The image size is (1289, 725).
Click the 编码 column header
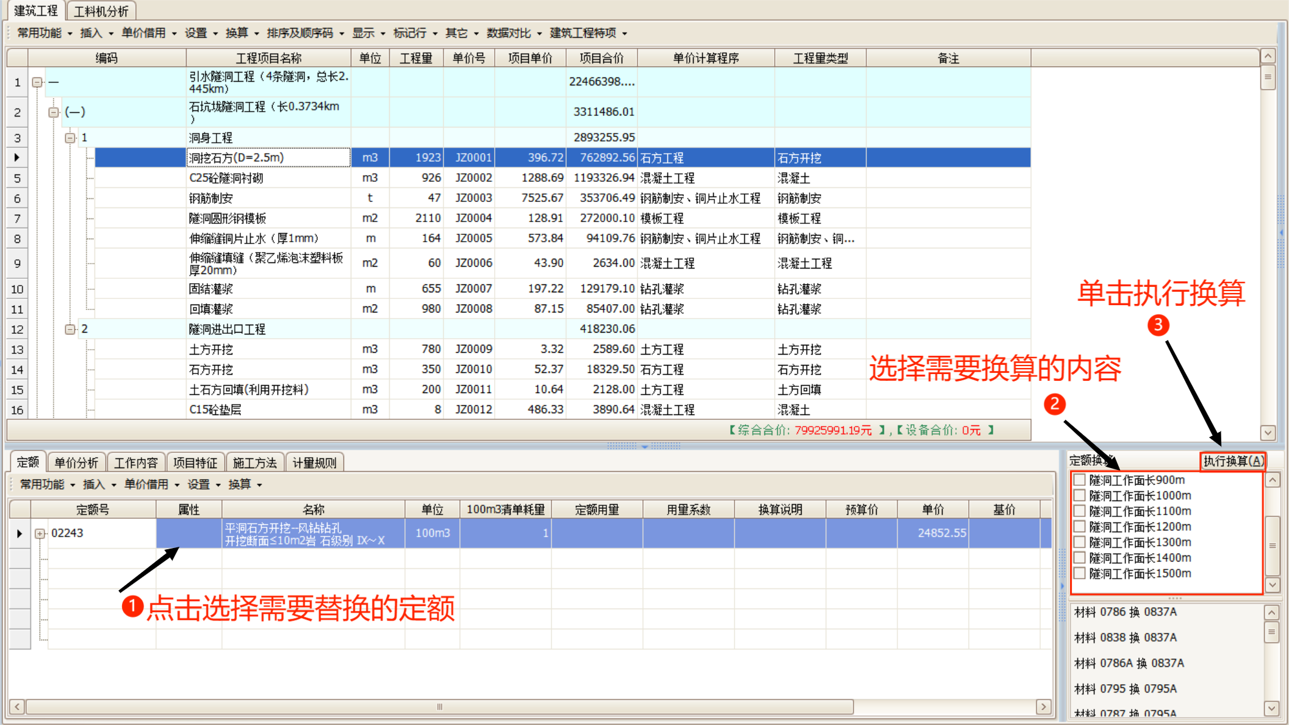(x=107, y=58)
